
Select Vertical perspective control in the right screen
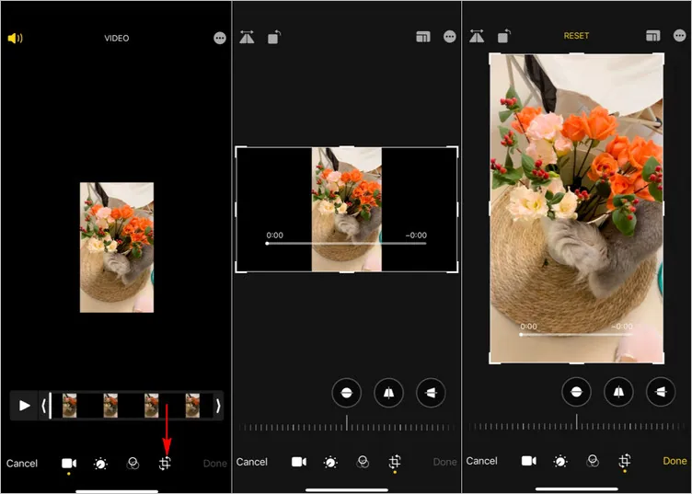coord(618,392)
